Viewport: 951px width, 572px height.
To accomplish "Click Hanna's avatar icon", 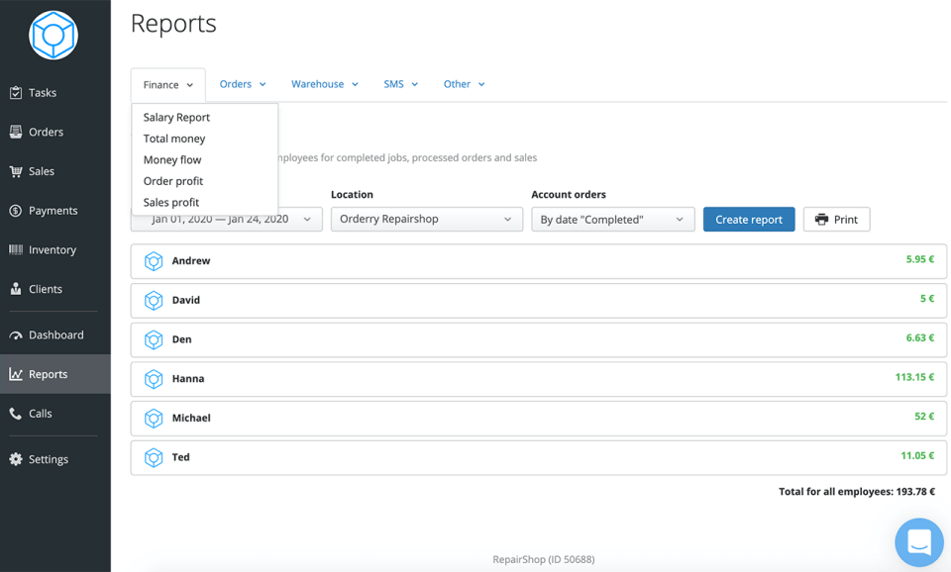I will [154, 379].
